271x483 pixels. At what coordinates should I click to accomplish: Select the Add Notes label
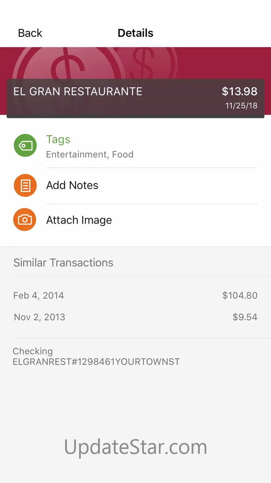(72, 185)
